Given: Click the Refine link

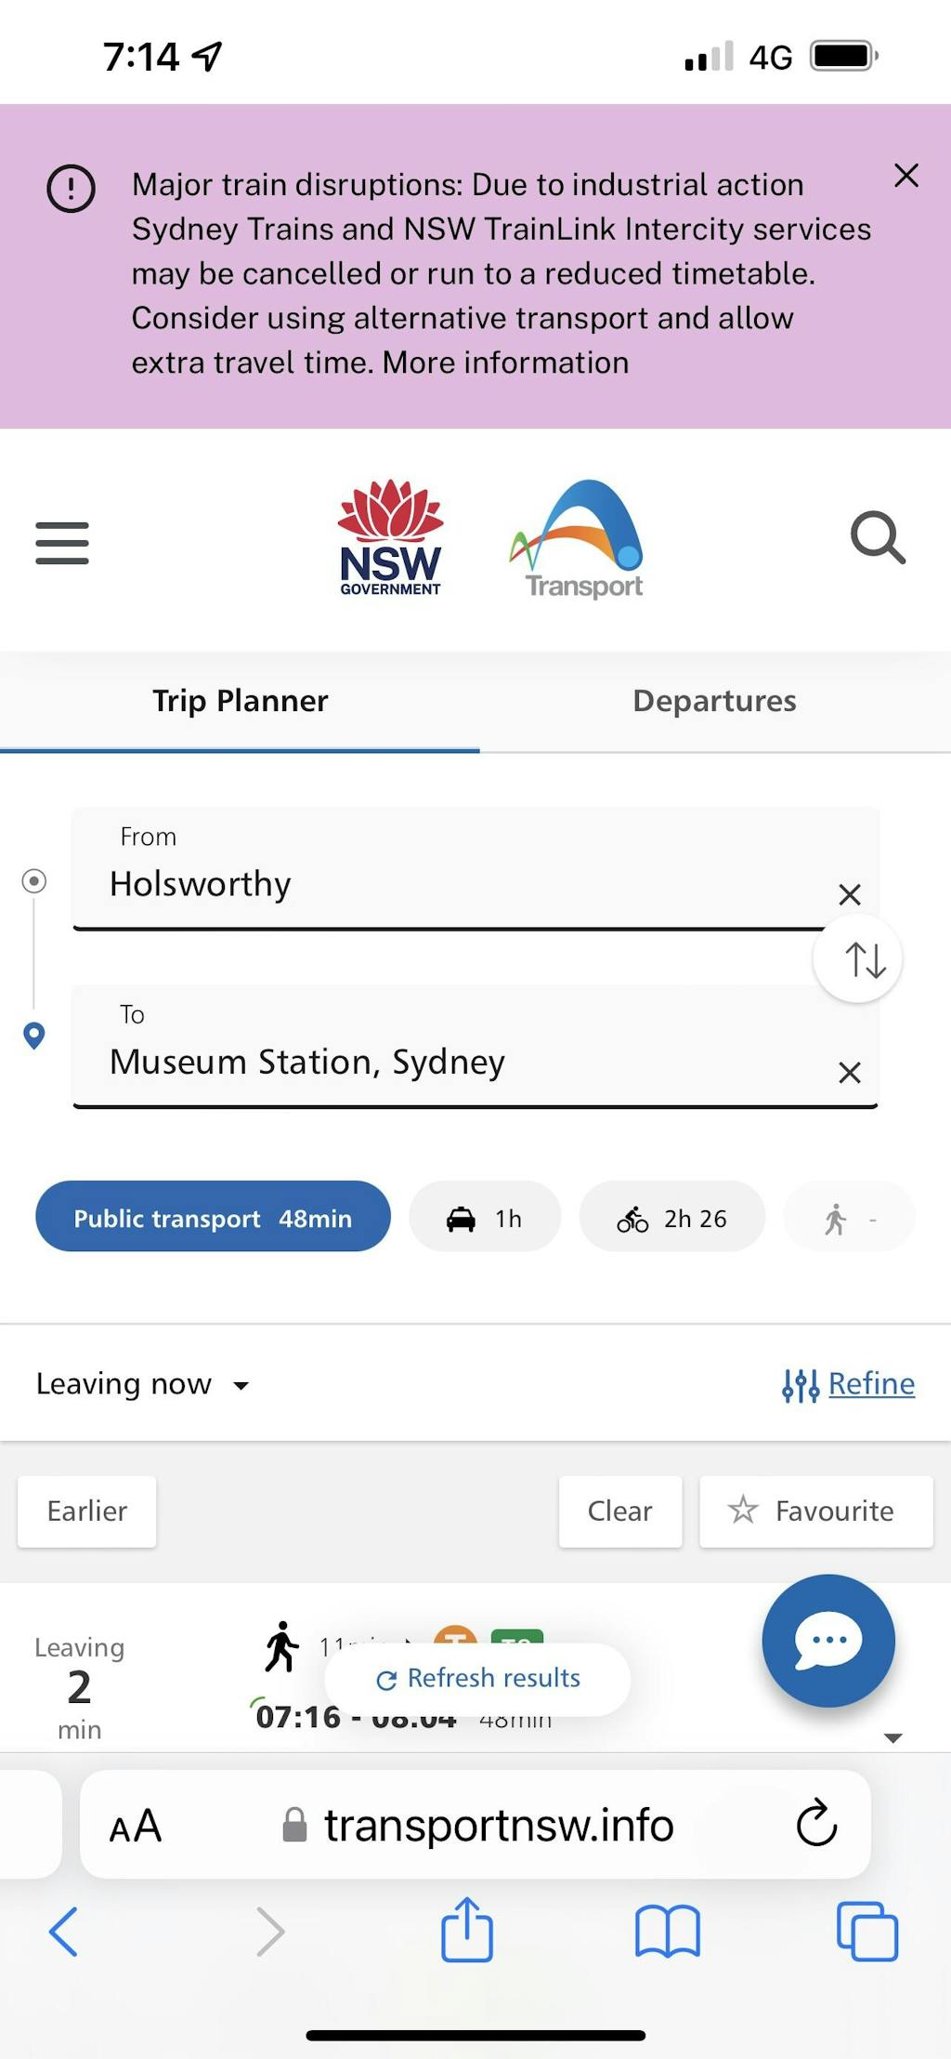Looking at the screenshot, I should [870, 1384].
